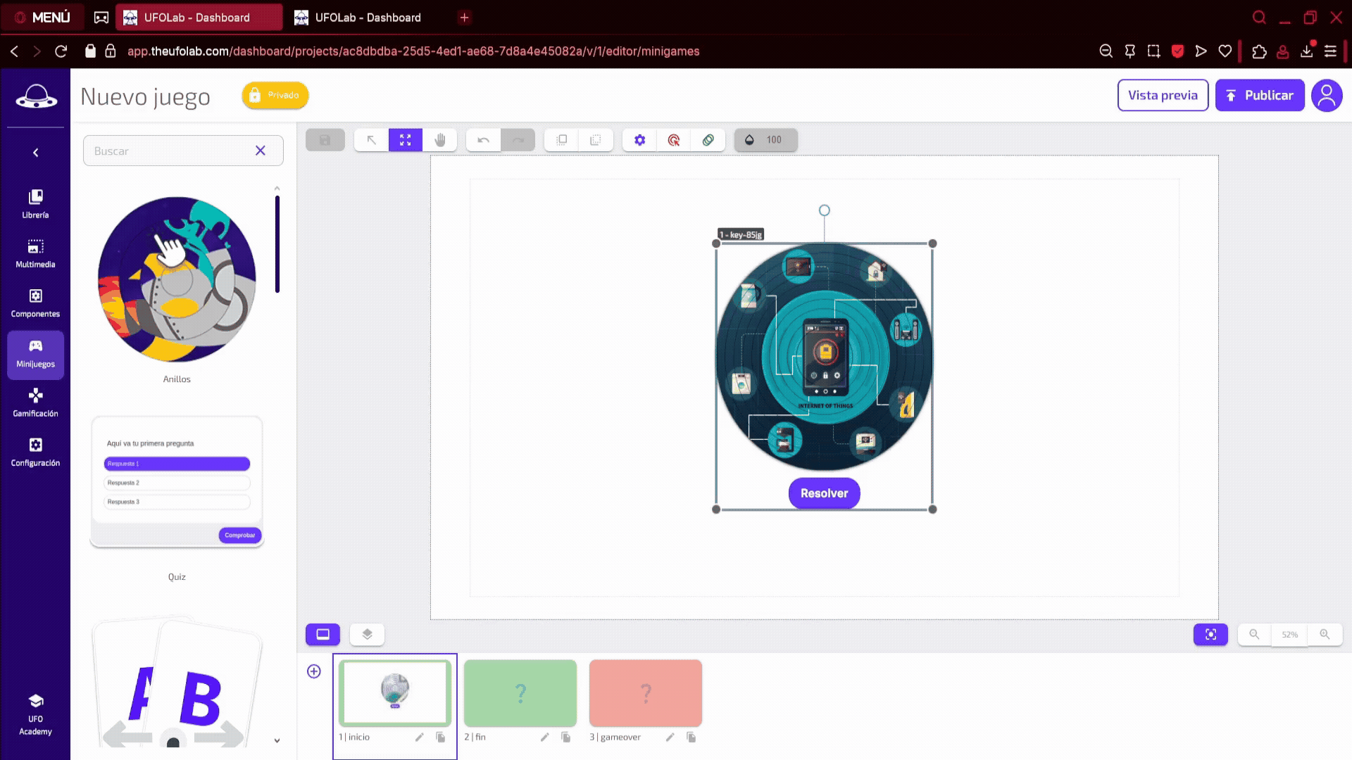Click the Vista previa button
The height and width of the screenshot is (760, 1352).
[1163, 95]
